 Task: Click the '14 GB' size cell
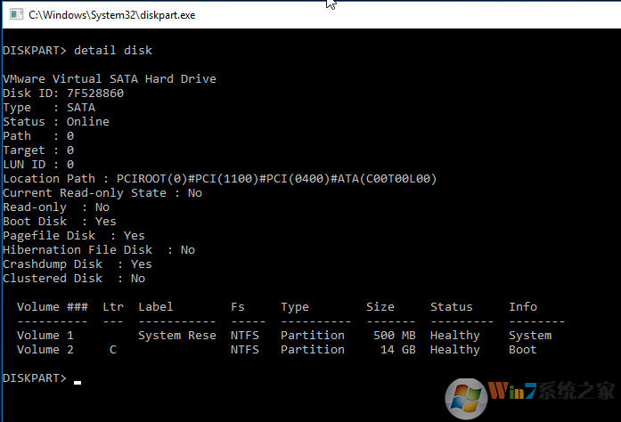click(398, 350)
